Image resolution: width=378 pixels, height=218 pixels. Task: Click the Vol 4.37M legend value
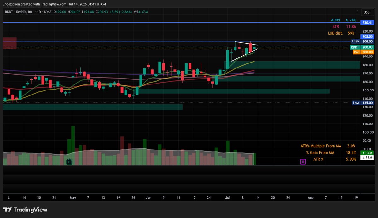pyautogui.click(x=141, y=12)
